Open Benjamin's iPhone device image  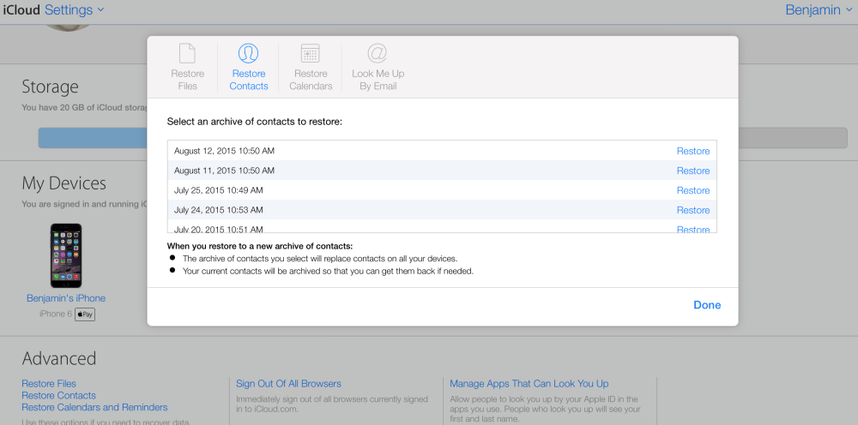pos(66,255)
